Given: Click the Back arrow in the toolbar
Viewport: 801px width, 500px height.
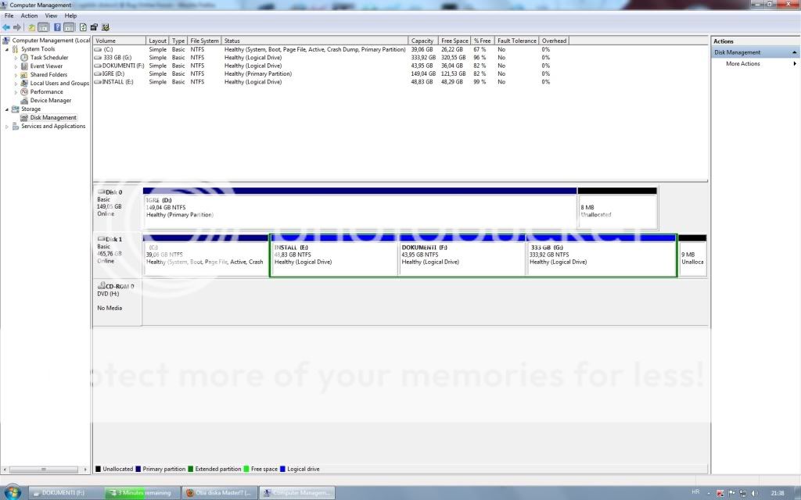Looking at the screenshot, I should pos(6,27).
